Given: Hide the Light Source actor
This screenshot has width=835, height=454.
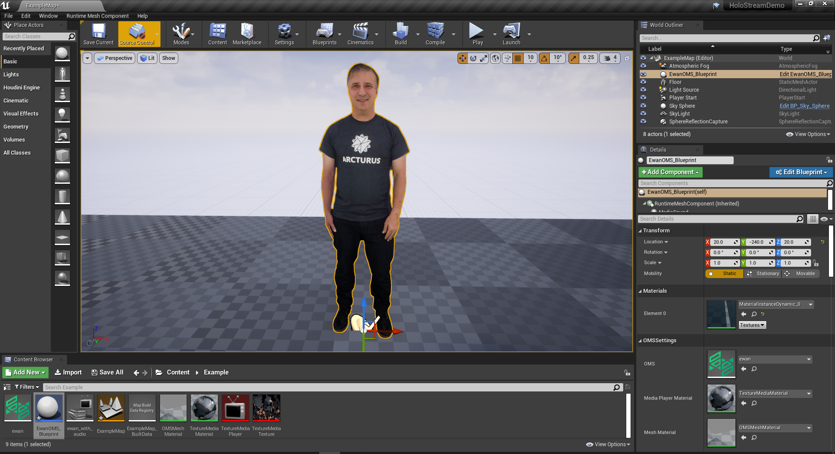Looking at the screenshot, I should pyautogui.click(x=643, y=90).
